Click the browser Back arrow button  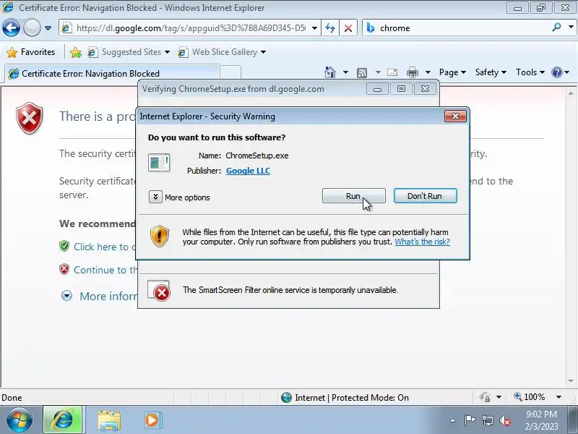11,28
